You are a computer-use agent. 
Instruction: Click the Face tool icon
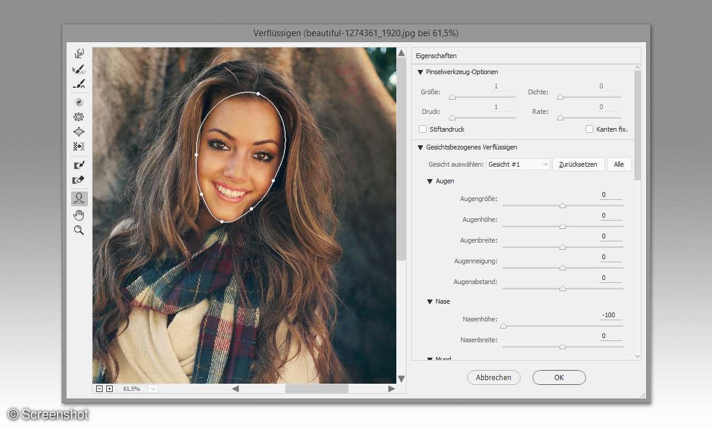pos(78,199)
